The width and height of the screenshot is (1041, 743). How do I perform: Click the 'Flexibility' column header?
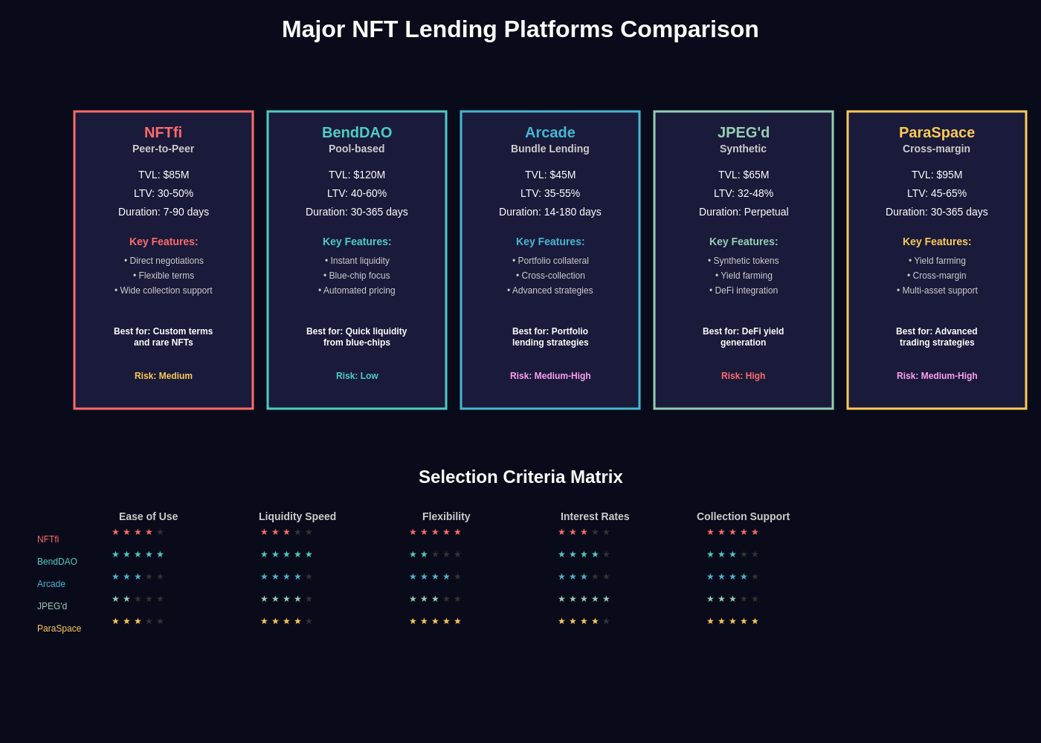coord(446,516)
